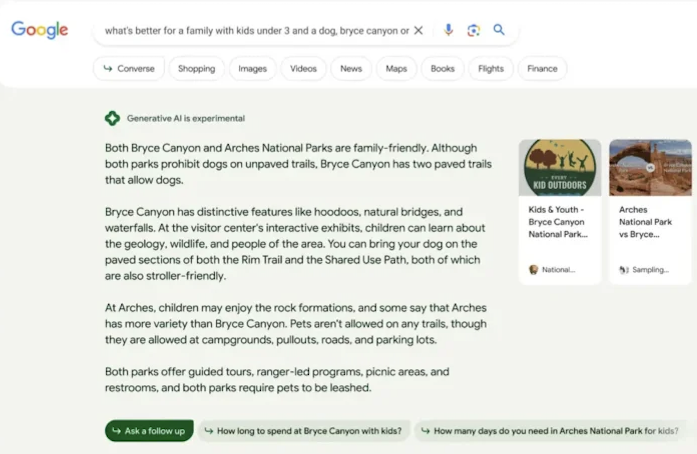Open the Videos tab

(303, 69)
